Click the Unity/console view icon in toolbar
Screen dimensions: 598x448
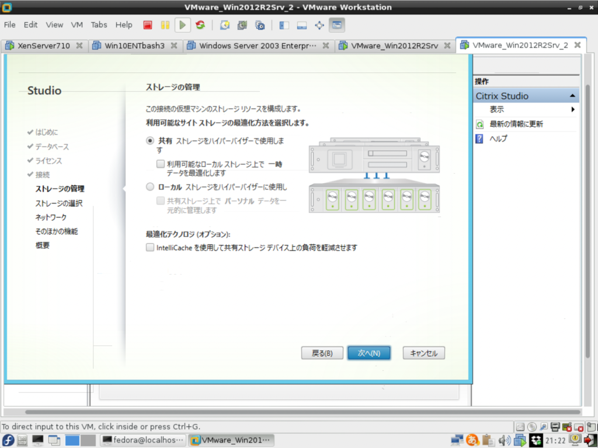point(337,25)
